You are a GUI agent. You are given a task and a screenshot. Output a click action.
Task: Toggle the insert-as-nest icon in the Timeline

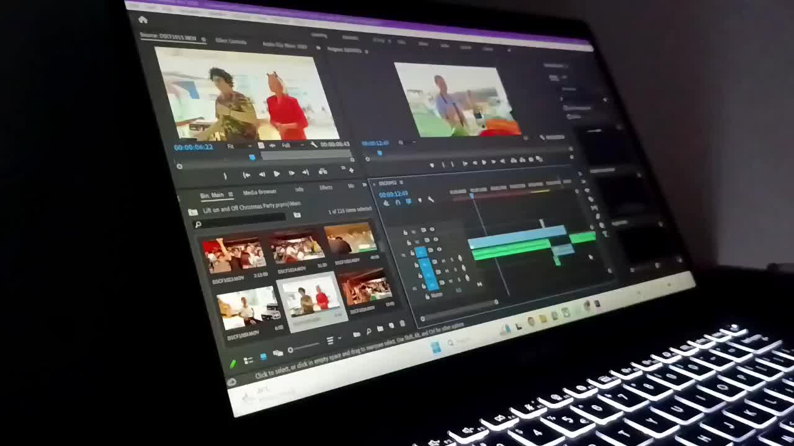click(x=386, y=203)
